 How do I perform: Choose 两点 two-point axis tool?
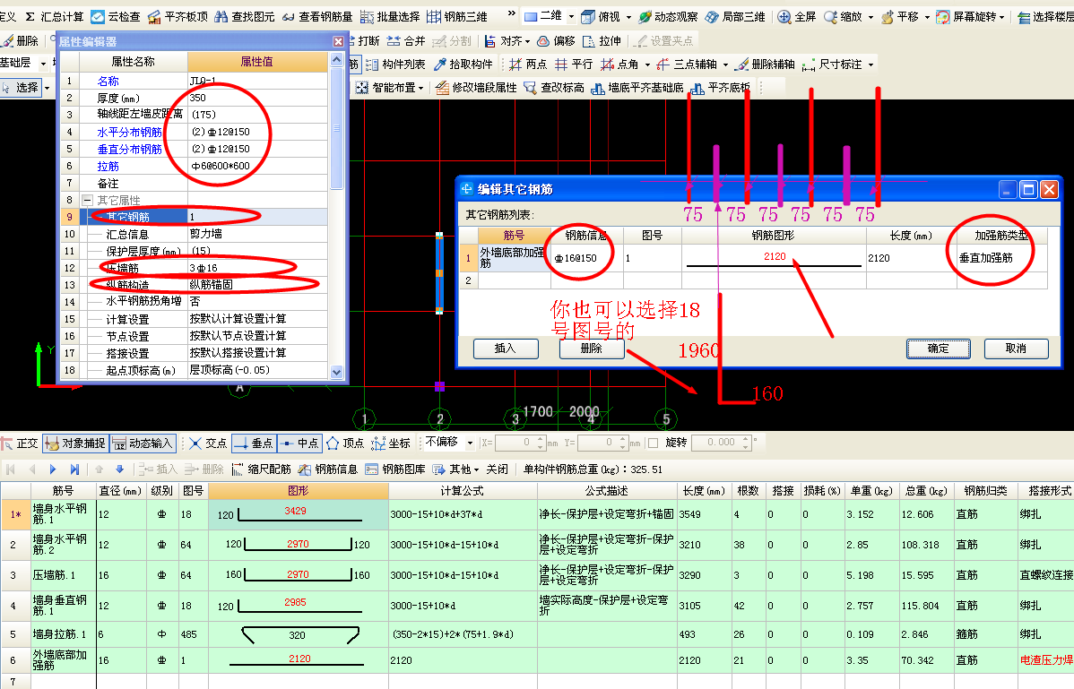[528, 65]
